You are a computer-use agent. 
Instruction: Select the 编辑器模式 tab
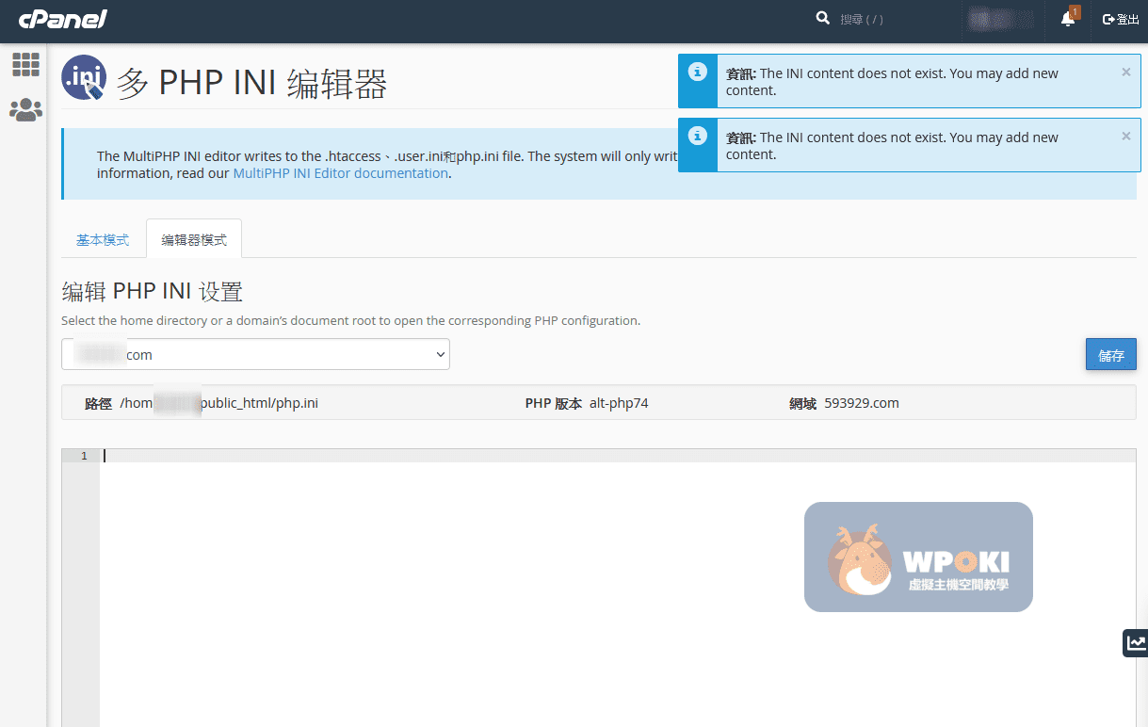[194, 240]
